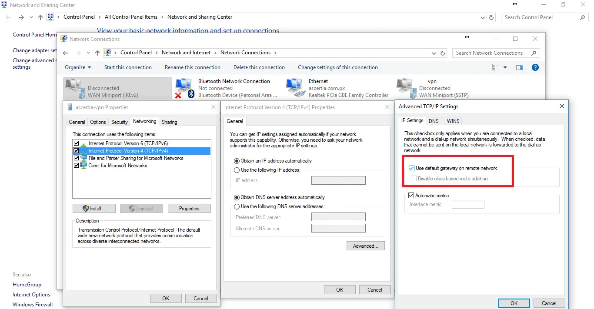Switch to the Options tab

coord(98,122)
